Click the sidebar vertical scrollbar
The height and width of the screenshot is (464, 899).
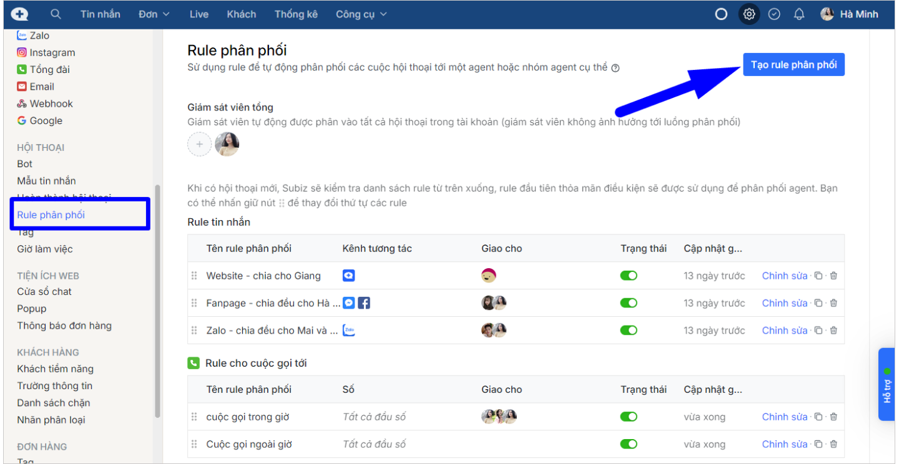pyautogui.click(x=158, y=299)
